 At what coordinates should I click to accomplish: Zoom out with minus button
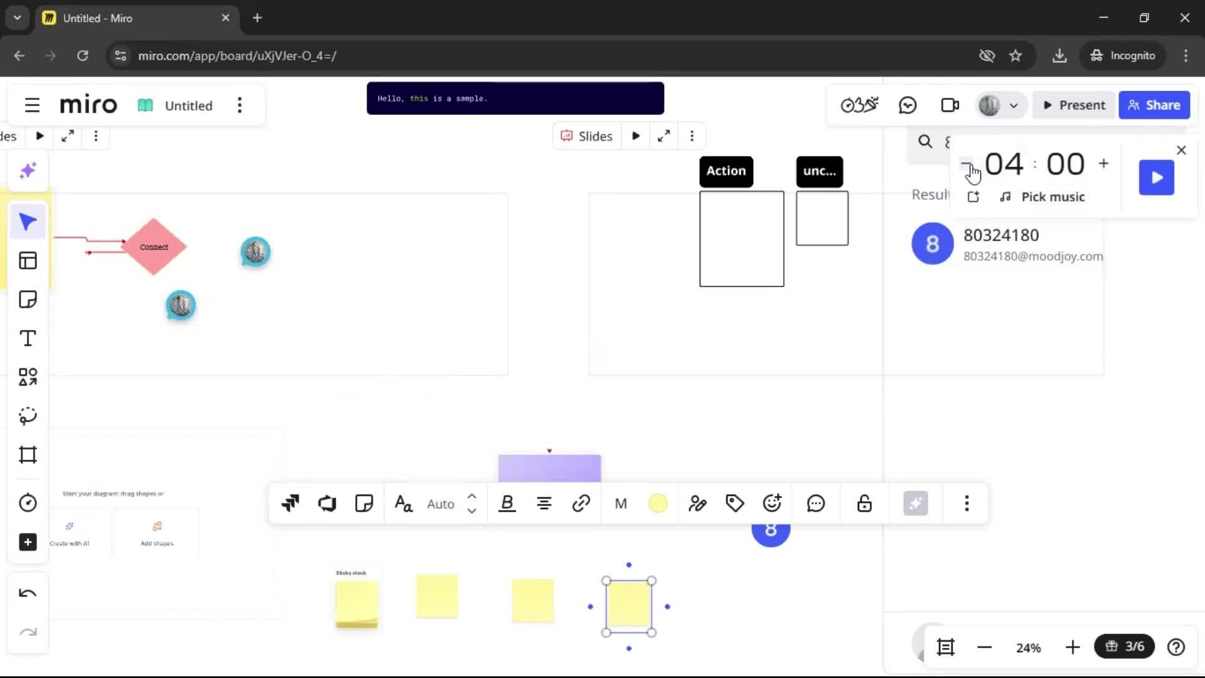[x=984, y=647]
